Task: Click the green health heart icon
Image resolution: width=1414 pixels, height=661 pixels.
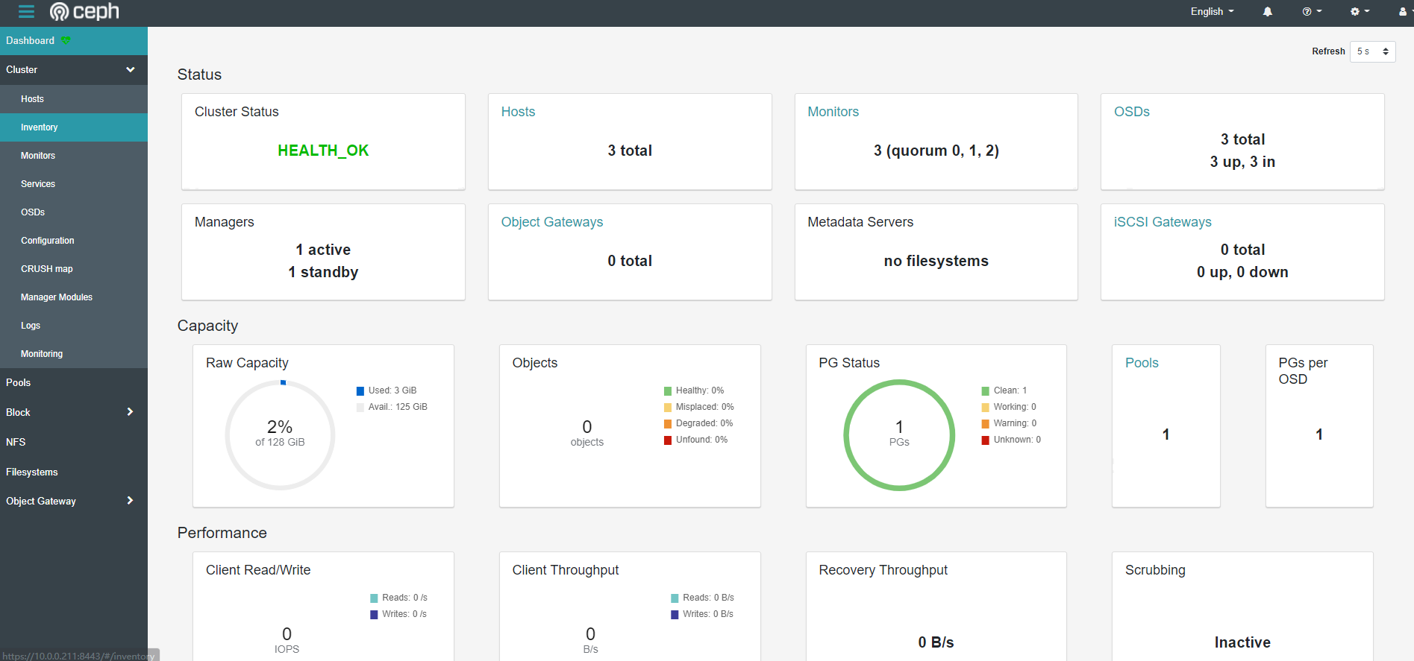Action: tap(66, 40)
